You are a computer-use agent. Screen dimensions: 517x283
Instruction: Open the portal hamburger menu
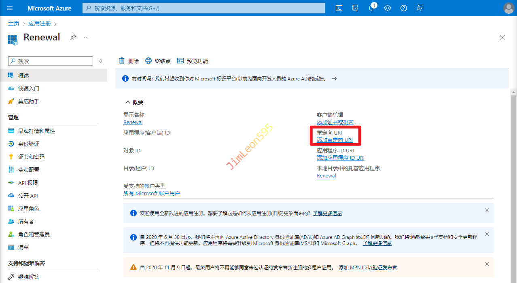coord(10,8)
